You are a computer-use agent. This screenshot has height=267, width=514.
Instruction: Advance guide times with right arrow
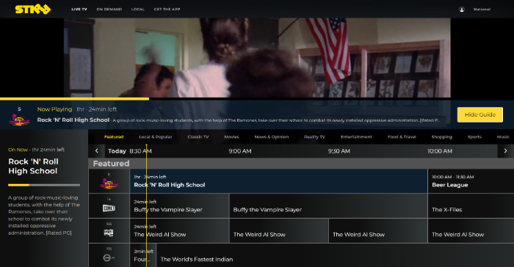coord(505,151)
